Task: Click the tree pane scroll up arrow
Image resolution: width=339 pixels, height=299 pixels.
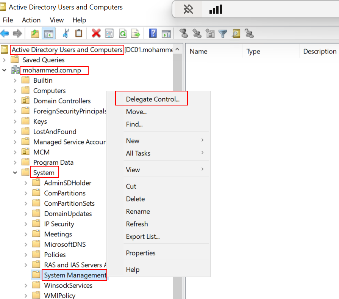Action: coord(177,50)
